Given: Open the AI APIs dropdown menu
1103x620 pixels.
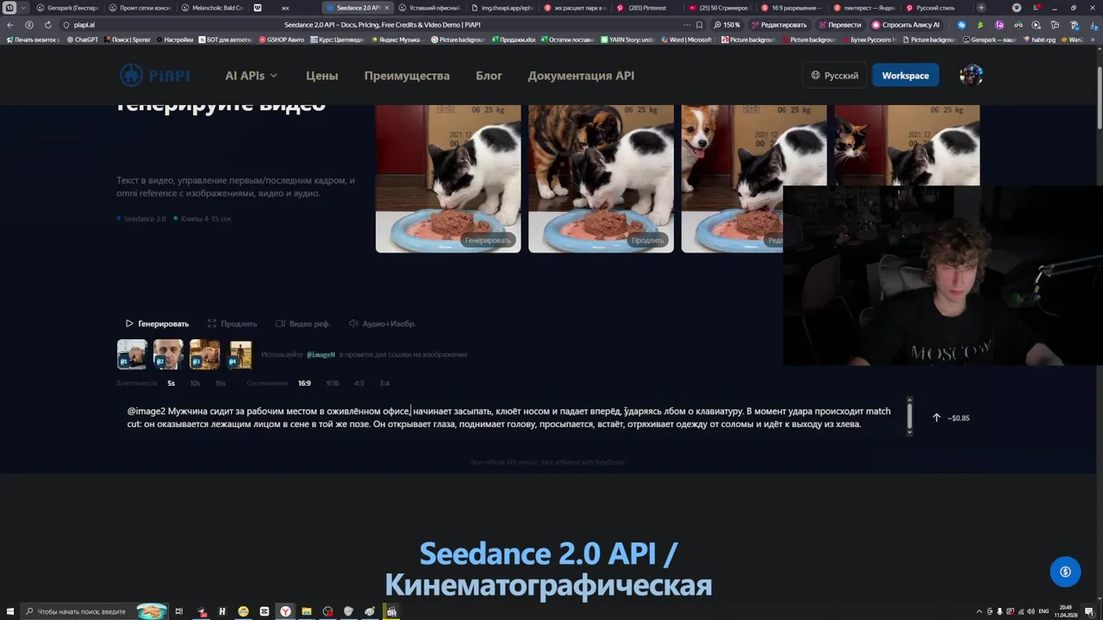Looking at the screenshot, I should (x=251, y=76).
